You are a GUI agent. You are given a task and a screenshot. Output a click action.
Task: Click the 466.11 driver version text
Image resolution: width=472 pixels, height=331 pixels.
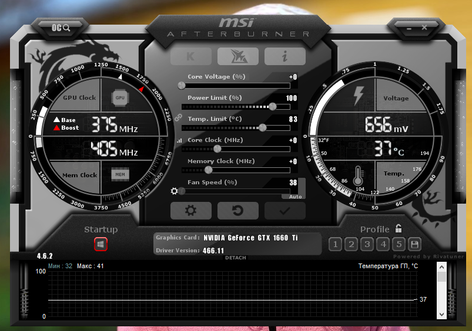click(213, 251)
